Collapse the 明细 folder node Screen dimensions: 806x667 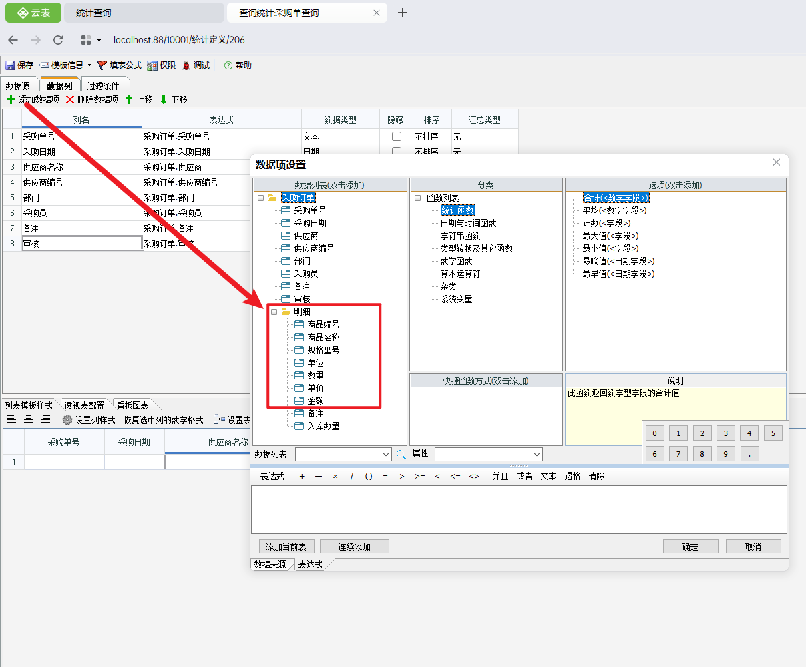coord(273,312)
